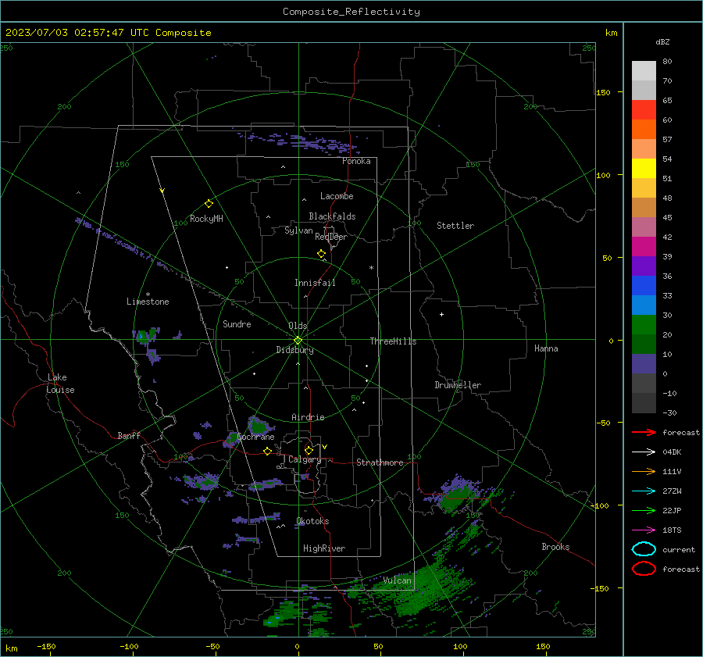Click the red forecast ellipse icon
703x657 pixels.
pos(644,569)
